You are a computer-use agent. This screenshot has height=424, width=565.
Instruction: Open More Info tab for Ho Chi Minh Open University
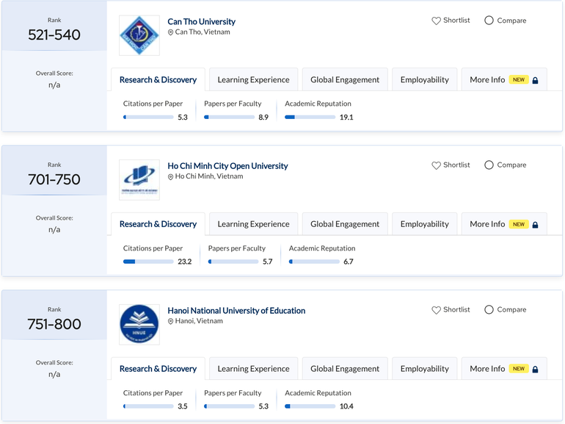[x=503, y=224]
